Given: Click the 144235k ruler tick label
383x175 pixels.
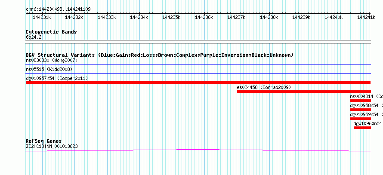Looking at the screenshot, I should 172,17.
